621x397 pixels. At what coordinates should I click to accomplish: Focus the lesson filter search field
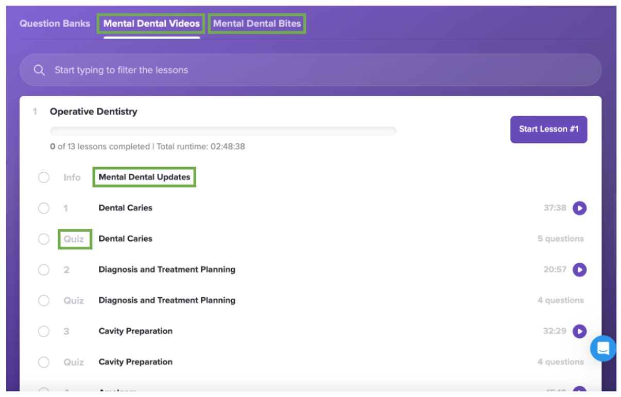click(x=310, y=70)
